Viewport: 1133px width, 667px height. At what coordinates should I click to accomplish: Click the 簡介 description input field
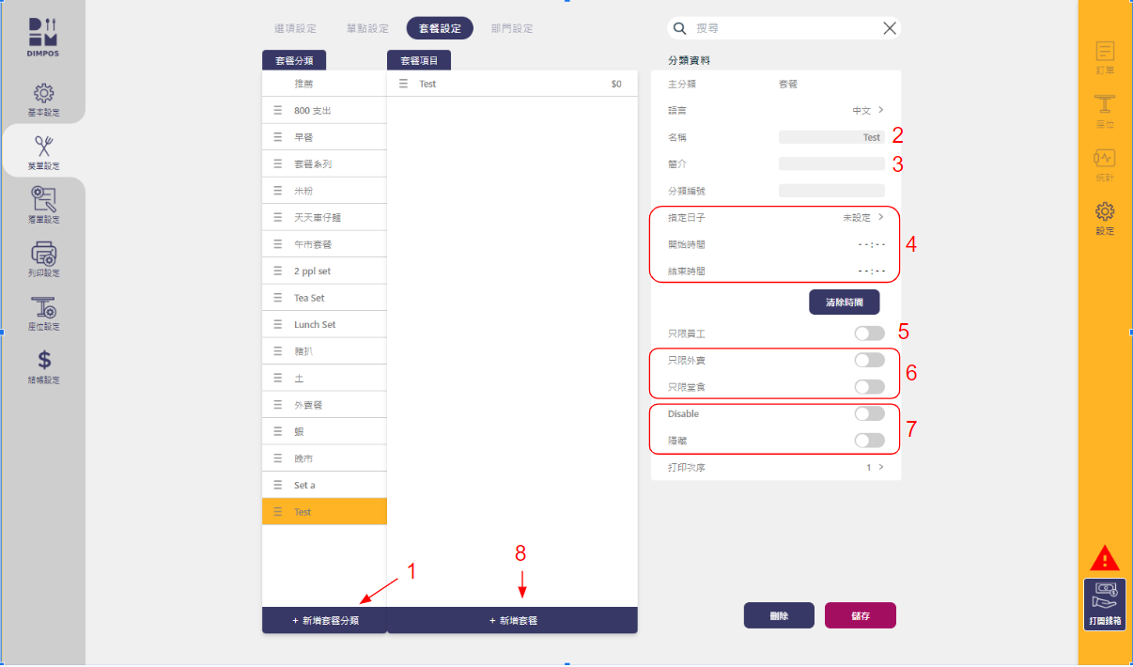coord(831,163)
